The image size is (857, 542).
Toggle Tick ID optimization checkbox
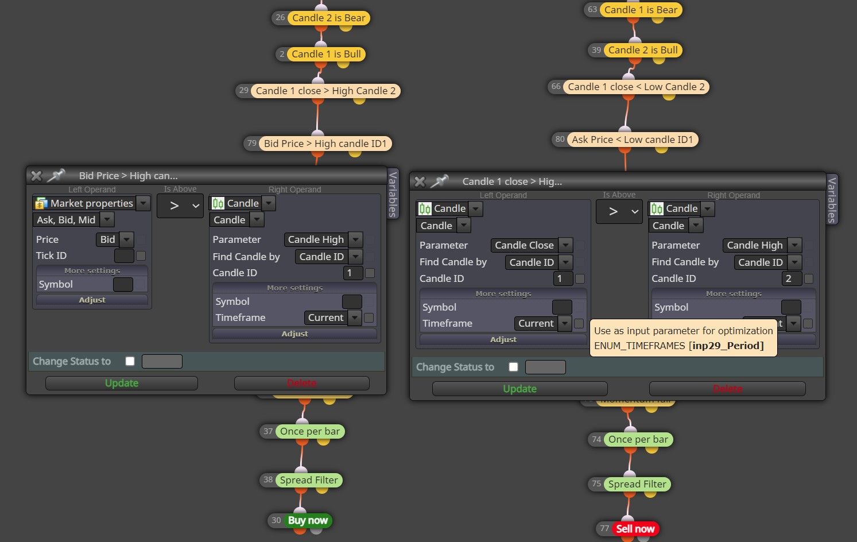tap(141, 255)
